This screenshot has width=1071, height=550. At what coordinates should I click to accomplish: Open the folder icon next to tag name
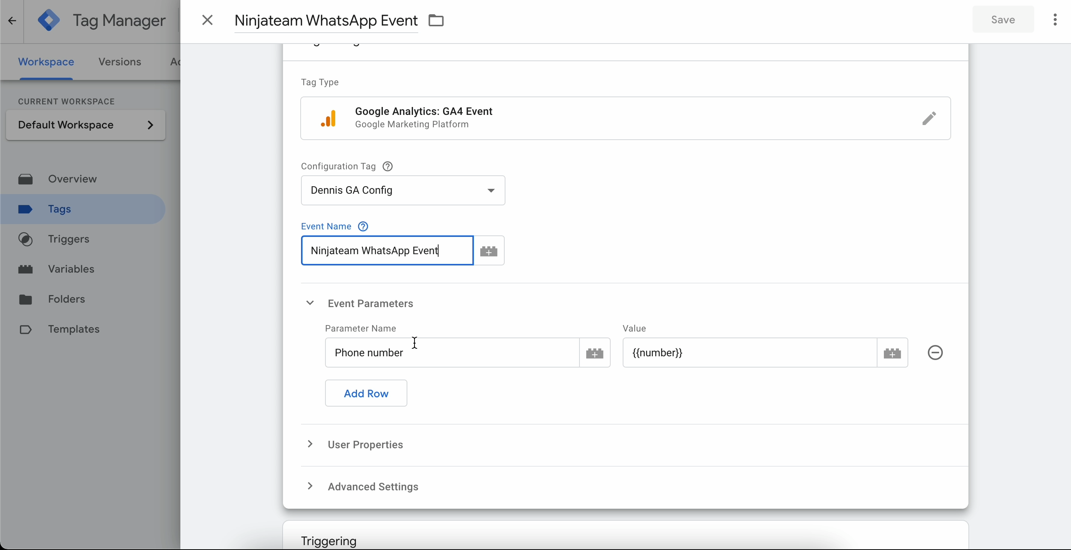coord(436,20)
